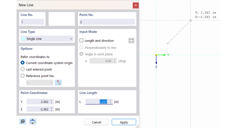Increase Line Length L with up arrow
This screenshot has height=128, width=237.
click(x=110, y=101)
